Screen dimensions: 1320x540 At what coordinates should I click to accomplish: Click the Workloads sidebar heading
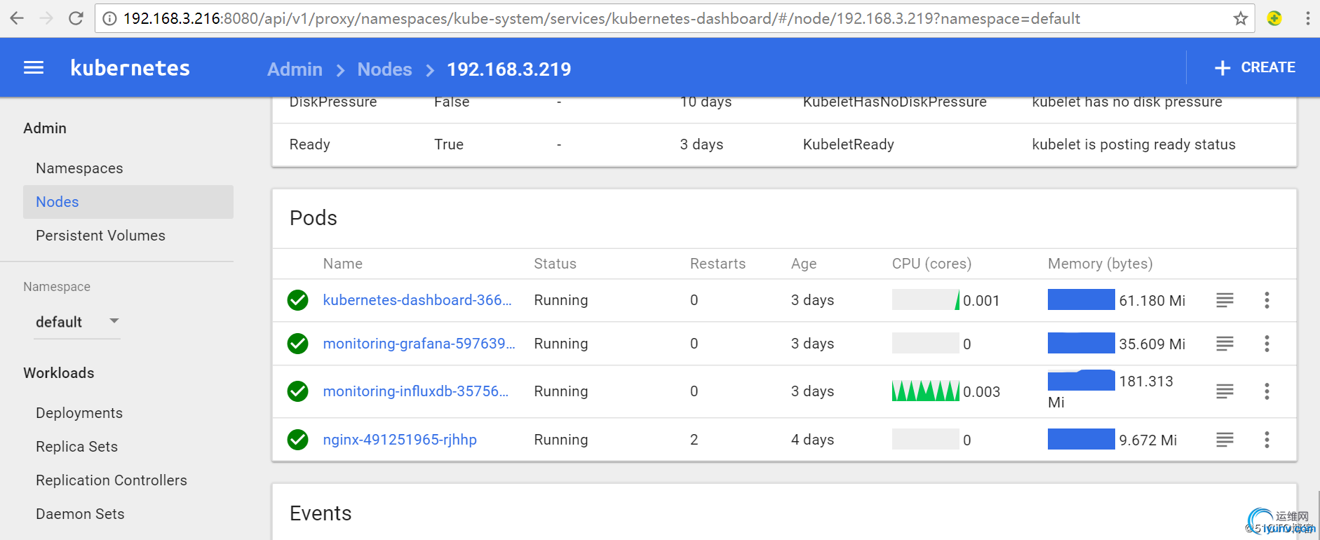coord(59,373)
